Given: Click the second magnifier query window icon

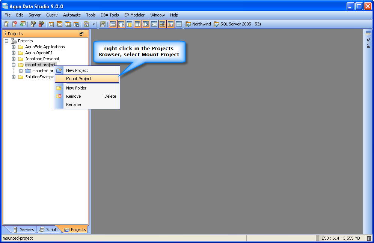Looking at the screenshot, I should pos(59,24).
